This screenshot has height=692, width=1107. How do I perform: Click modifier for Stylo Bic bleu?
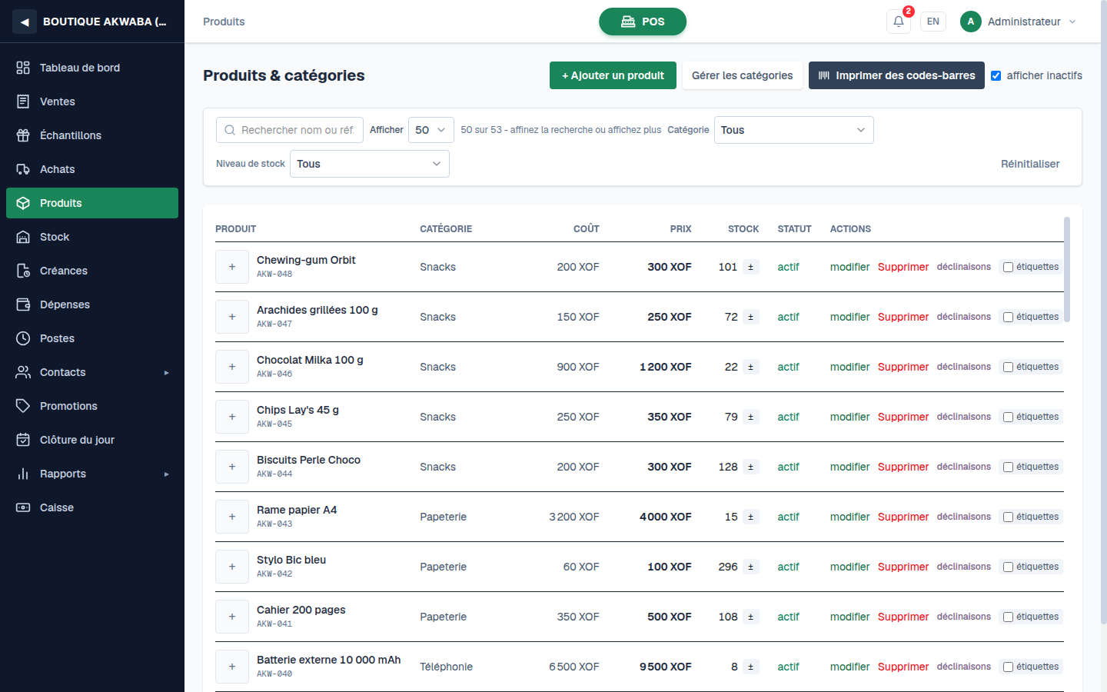[849, 567]
